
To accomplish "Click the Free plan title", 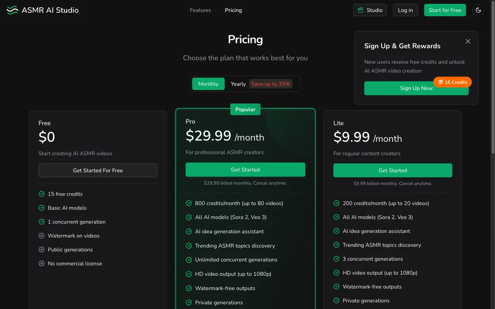I will [44, 123].
